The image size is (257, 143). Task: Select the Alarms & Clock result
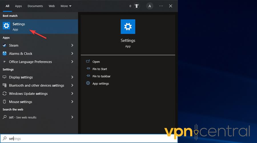coord(39,53)
